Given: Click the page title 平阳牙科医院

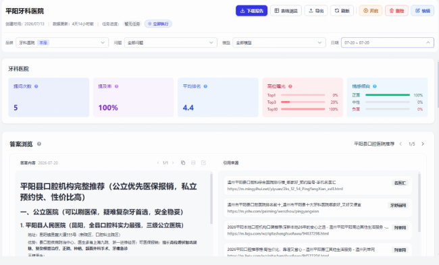Looking at the screenshot, I should pos(24,11).
